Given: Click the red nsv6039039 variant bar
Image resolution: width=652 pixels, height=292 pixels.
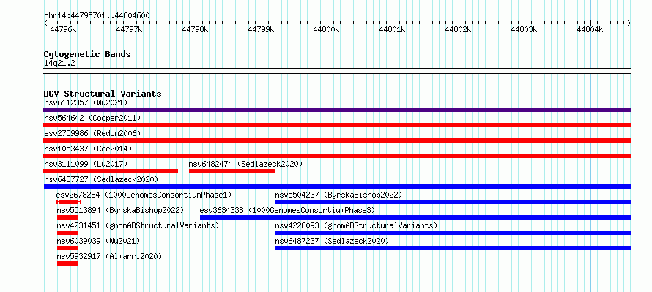Looking at the screenshot, I should point(68,248).
